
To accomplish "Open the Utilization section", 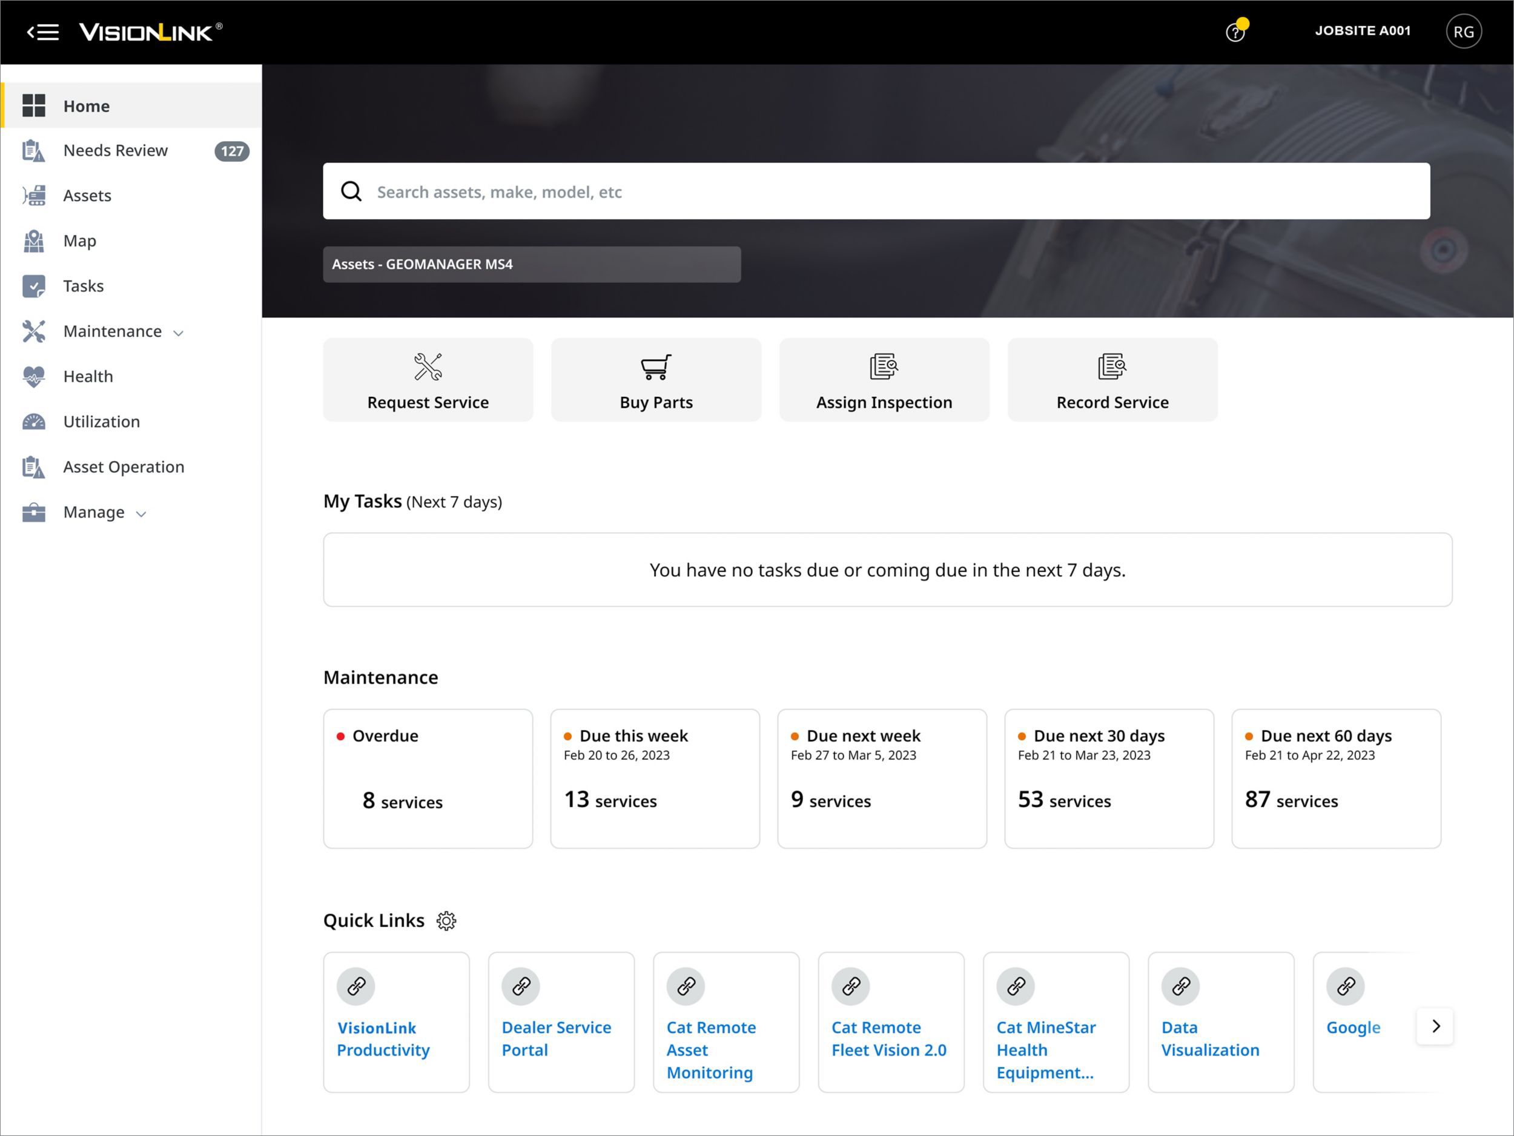I will coord(101,421).
